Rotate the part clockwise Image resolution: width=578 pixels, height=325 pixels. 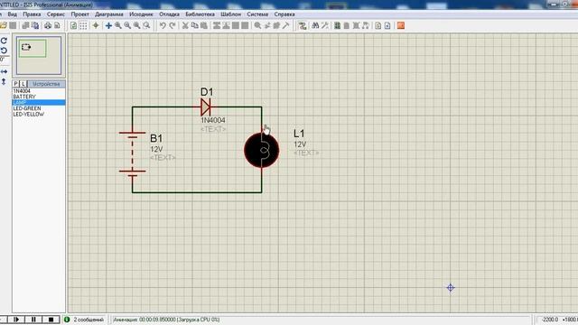click(x=4, y=41)
